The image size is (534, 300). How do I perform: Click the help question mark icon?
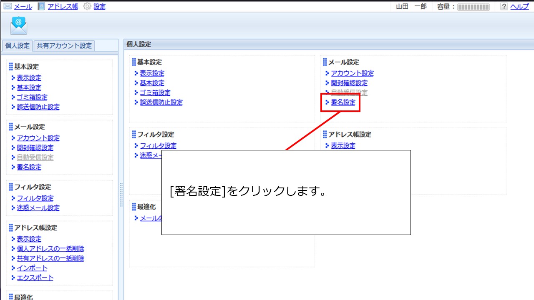point(504,7)
